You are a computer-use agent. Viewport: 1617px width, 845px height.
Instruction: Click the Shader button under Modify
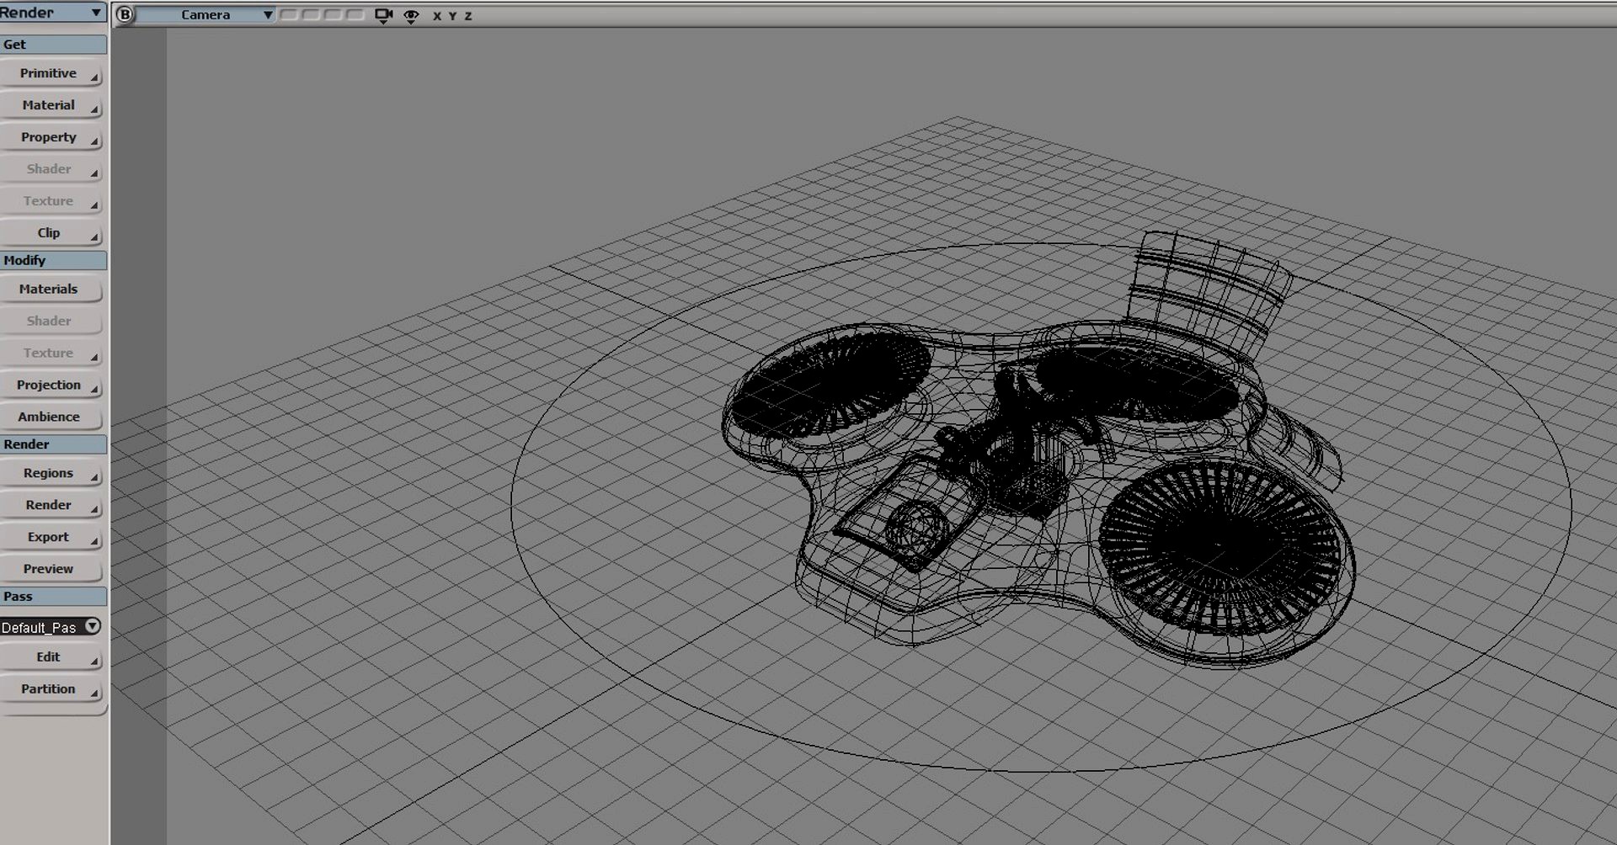51,321
